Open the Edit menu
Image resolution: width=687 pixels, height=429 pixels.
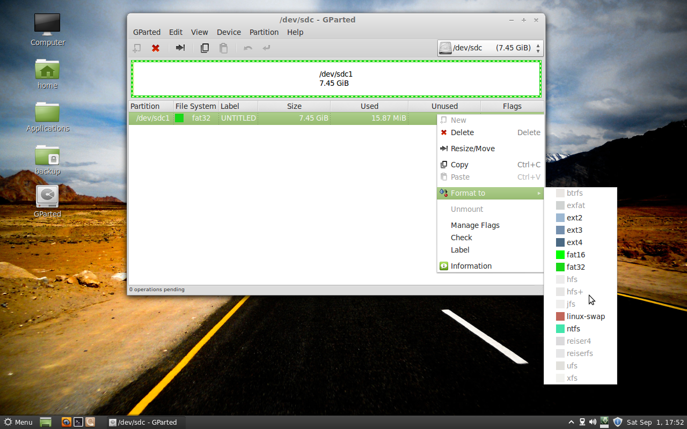[x=176, y=32]
